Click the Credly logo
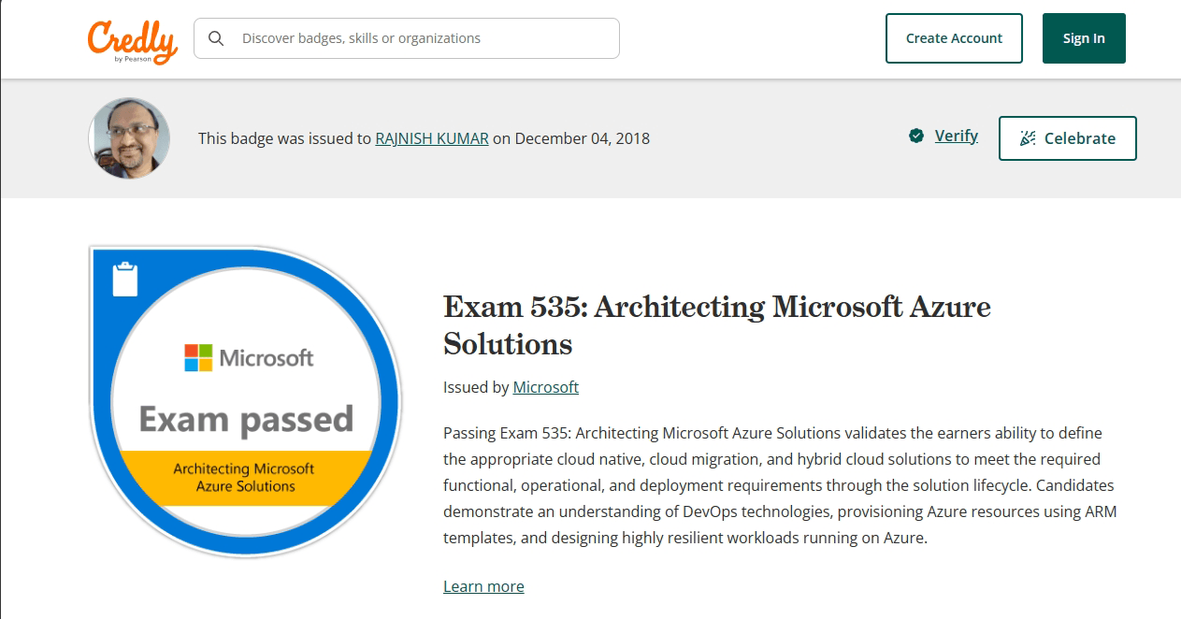 click(132, 39)
